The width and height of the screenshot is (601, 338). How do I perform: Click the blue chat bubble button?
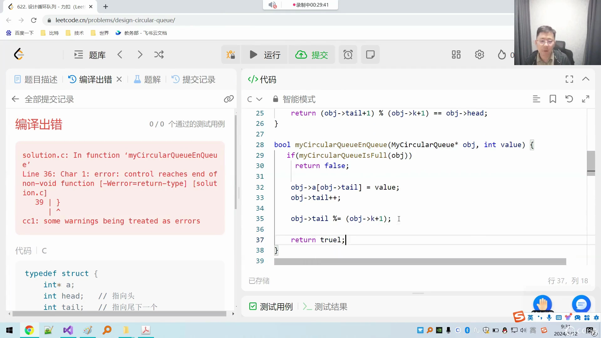coord(581,304)
